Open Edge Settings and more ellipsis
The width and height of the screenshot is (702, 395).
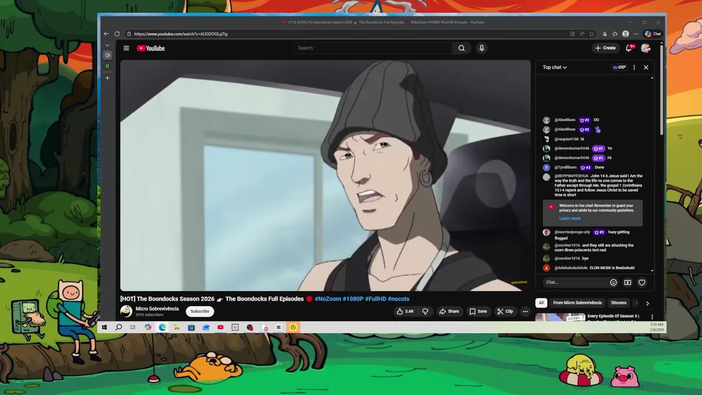click(636, 34)
